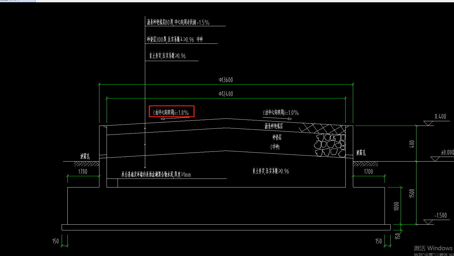Select the left 1700 dimension text
Screen dimensions: 454x256
(x=83, y=172)
